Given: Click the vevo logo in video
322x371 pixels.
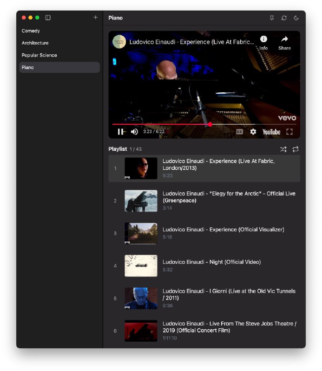Looking at the screenshot, I should (x=287, y=118).
